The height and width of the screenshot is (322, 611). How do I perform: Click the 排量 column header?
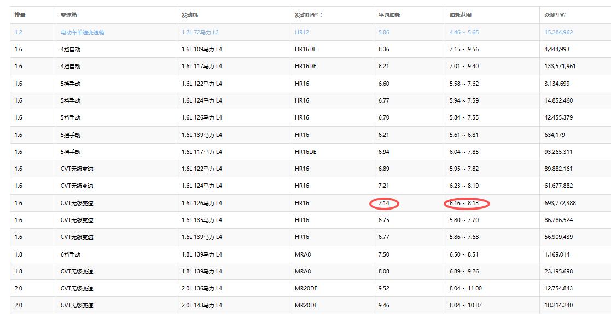point(20,15)
